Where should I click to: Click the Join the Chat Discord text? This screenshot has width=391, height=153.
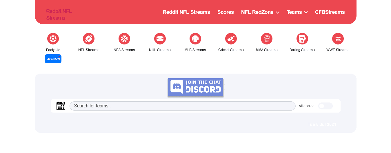click(x=203, y=87)
